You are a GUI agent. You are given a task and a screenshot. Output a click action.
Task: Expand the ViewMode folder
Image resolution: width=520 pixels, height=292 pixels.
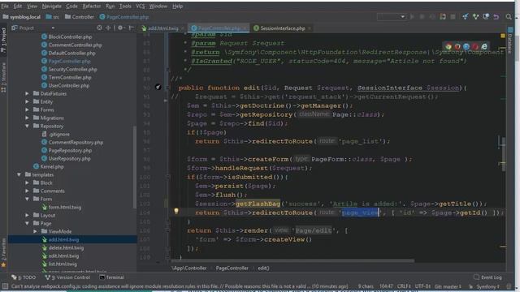[x=35, y=231]
